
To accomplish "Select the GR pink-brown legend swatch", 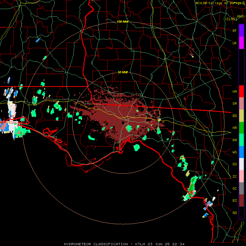I will (x=241, y=104).
